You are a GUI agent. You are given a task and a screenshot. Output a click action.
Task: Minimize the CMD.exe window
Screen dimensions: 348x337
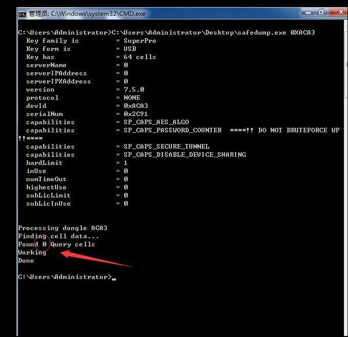pyautogui.click(x=308, y=12)
